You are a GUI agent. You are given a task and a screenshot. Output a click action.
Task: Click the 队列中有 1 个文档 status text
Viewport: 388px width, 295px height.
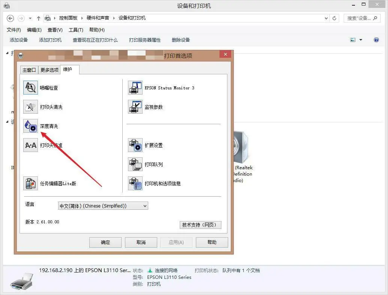click(x=241, y=270)
